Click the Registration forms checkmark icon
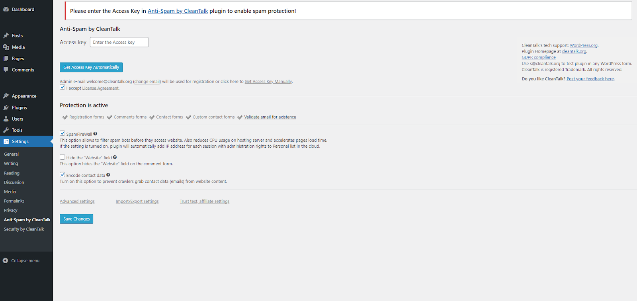Image resolution: width=637 pixels, height=301 pixels. point(65,117)
